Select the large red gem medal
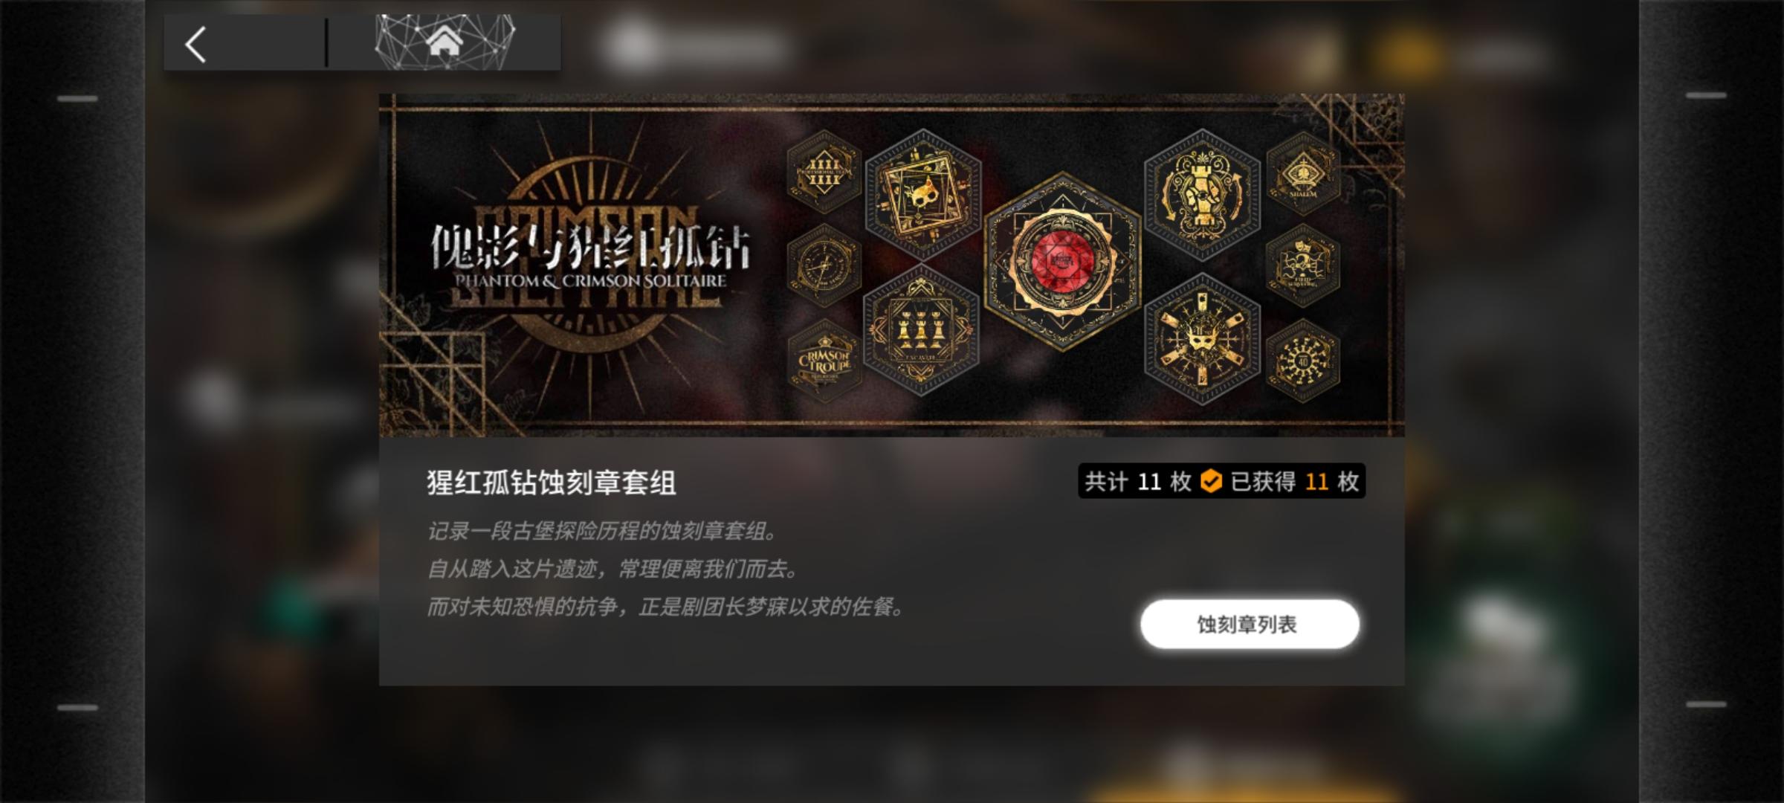1784x803 pixels. pos(1063,261)
